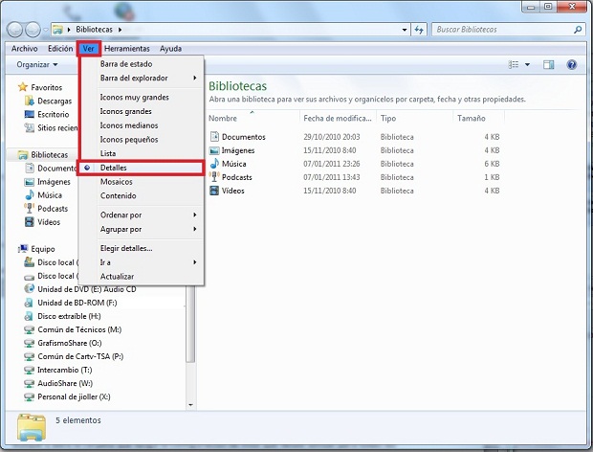
Task: Click the Descargas folder icon in the sidebar
Action: [x=29, y=101]
